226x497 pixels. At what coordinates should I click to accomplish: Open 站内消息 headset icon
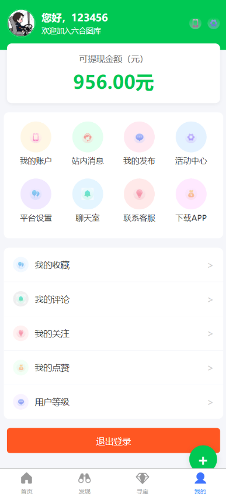click(88, 137)
